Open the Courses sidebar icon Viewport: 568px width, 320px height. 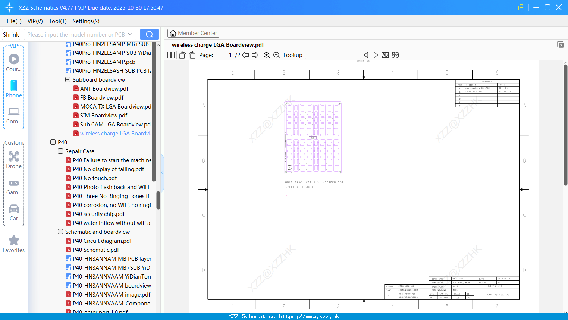pos(14,63)
